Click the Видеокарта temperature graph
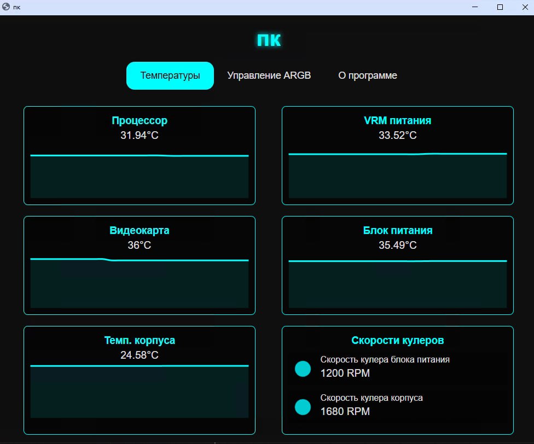 pyautogui.click(x=140, y=283)
